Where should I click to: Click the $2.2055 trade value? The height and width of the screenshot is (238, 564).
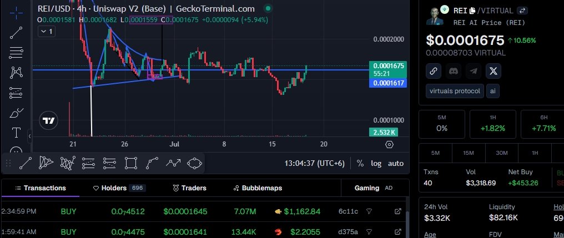tap(305, 232)
